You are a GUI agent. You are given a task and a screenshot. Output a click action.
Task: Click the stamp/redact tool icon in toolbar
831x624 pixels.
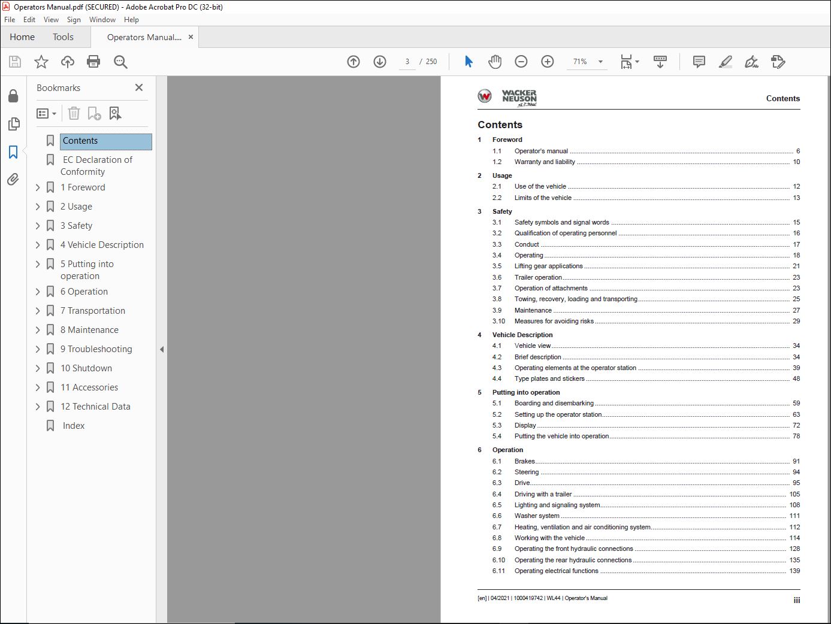(x=778, y=62)
